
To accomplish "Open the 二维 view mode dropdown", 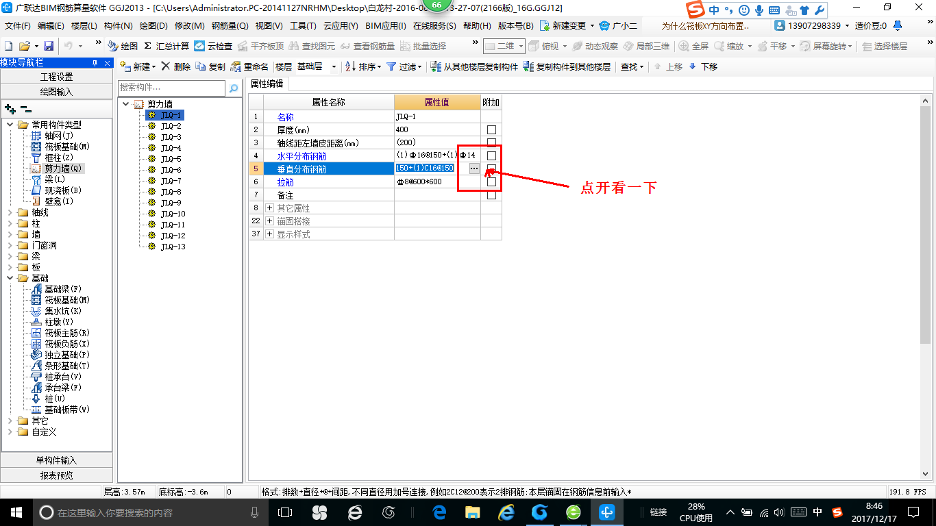I will pyautogui.click(x=521, y=46).
